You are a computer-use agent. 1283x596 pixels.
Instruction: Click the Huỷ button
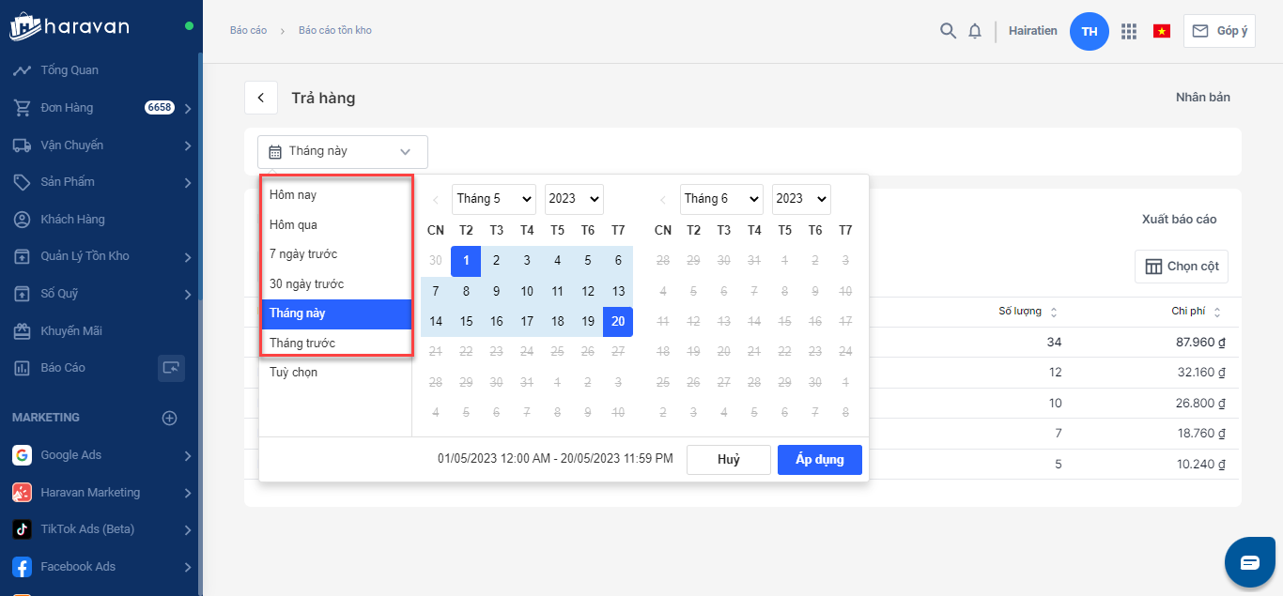tap(728, 460)
